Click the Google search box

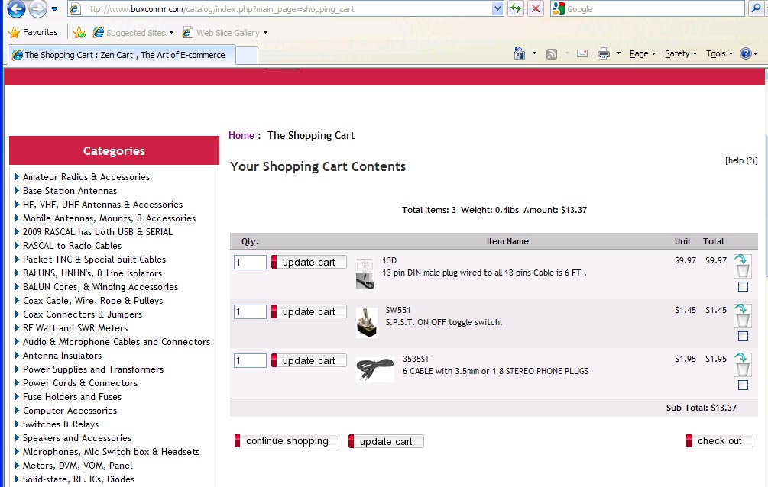click(x=654, y=9)
